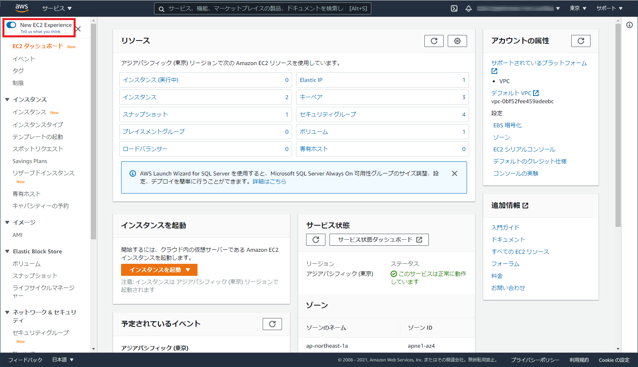Open external link icon beside デフォルト VPC
This screenshot has height=367, width=638.
[x=536, y=93]
